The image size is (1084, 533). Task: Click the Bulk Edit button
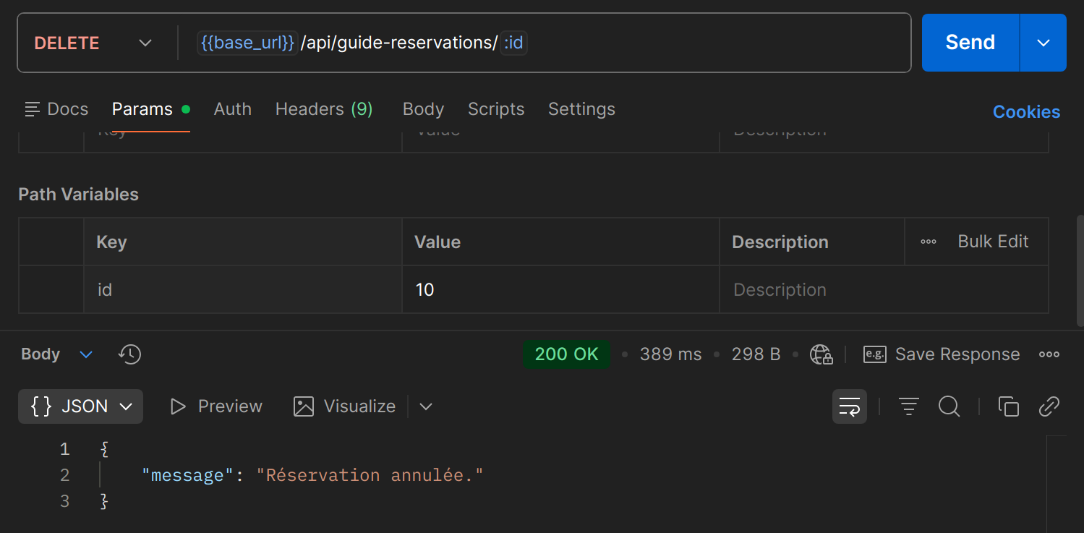[x=993, y=242]
